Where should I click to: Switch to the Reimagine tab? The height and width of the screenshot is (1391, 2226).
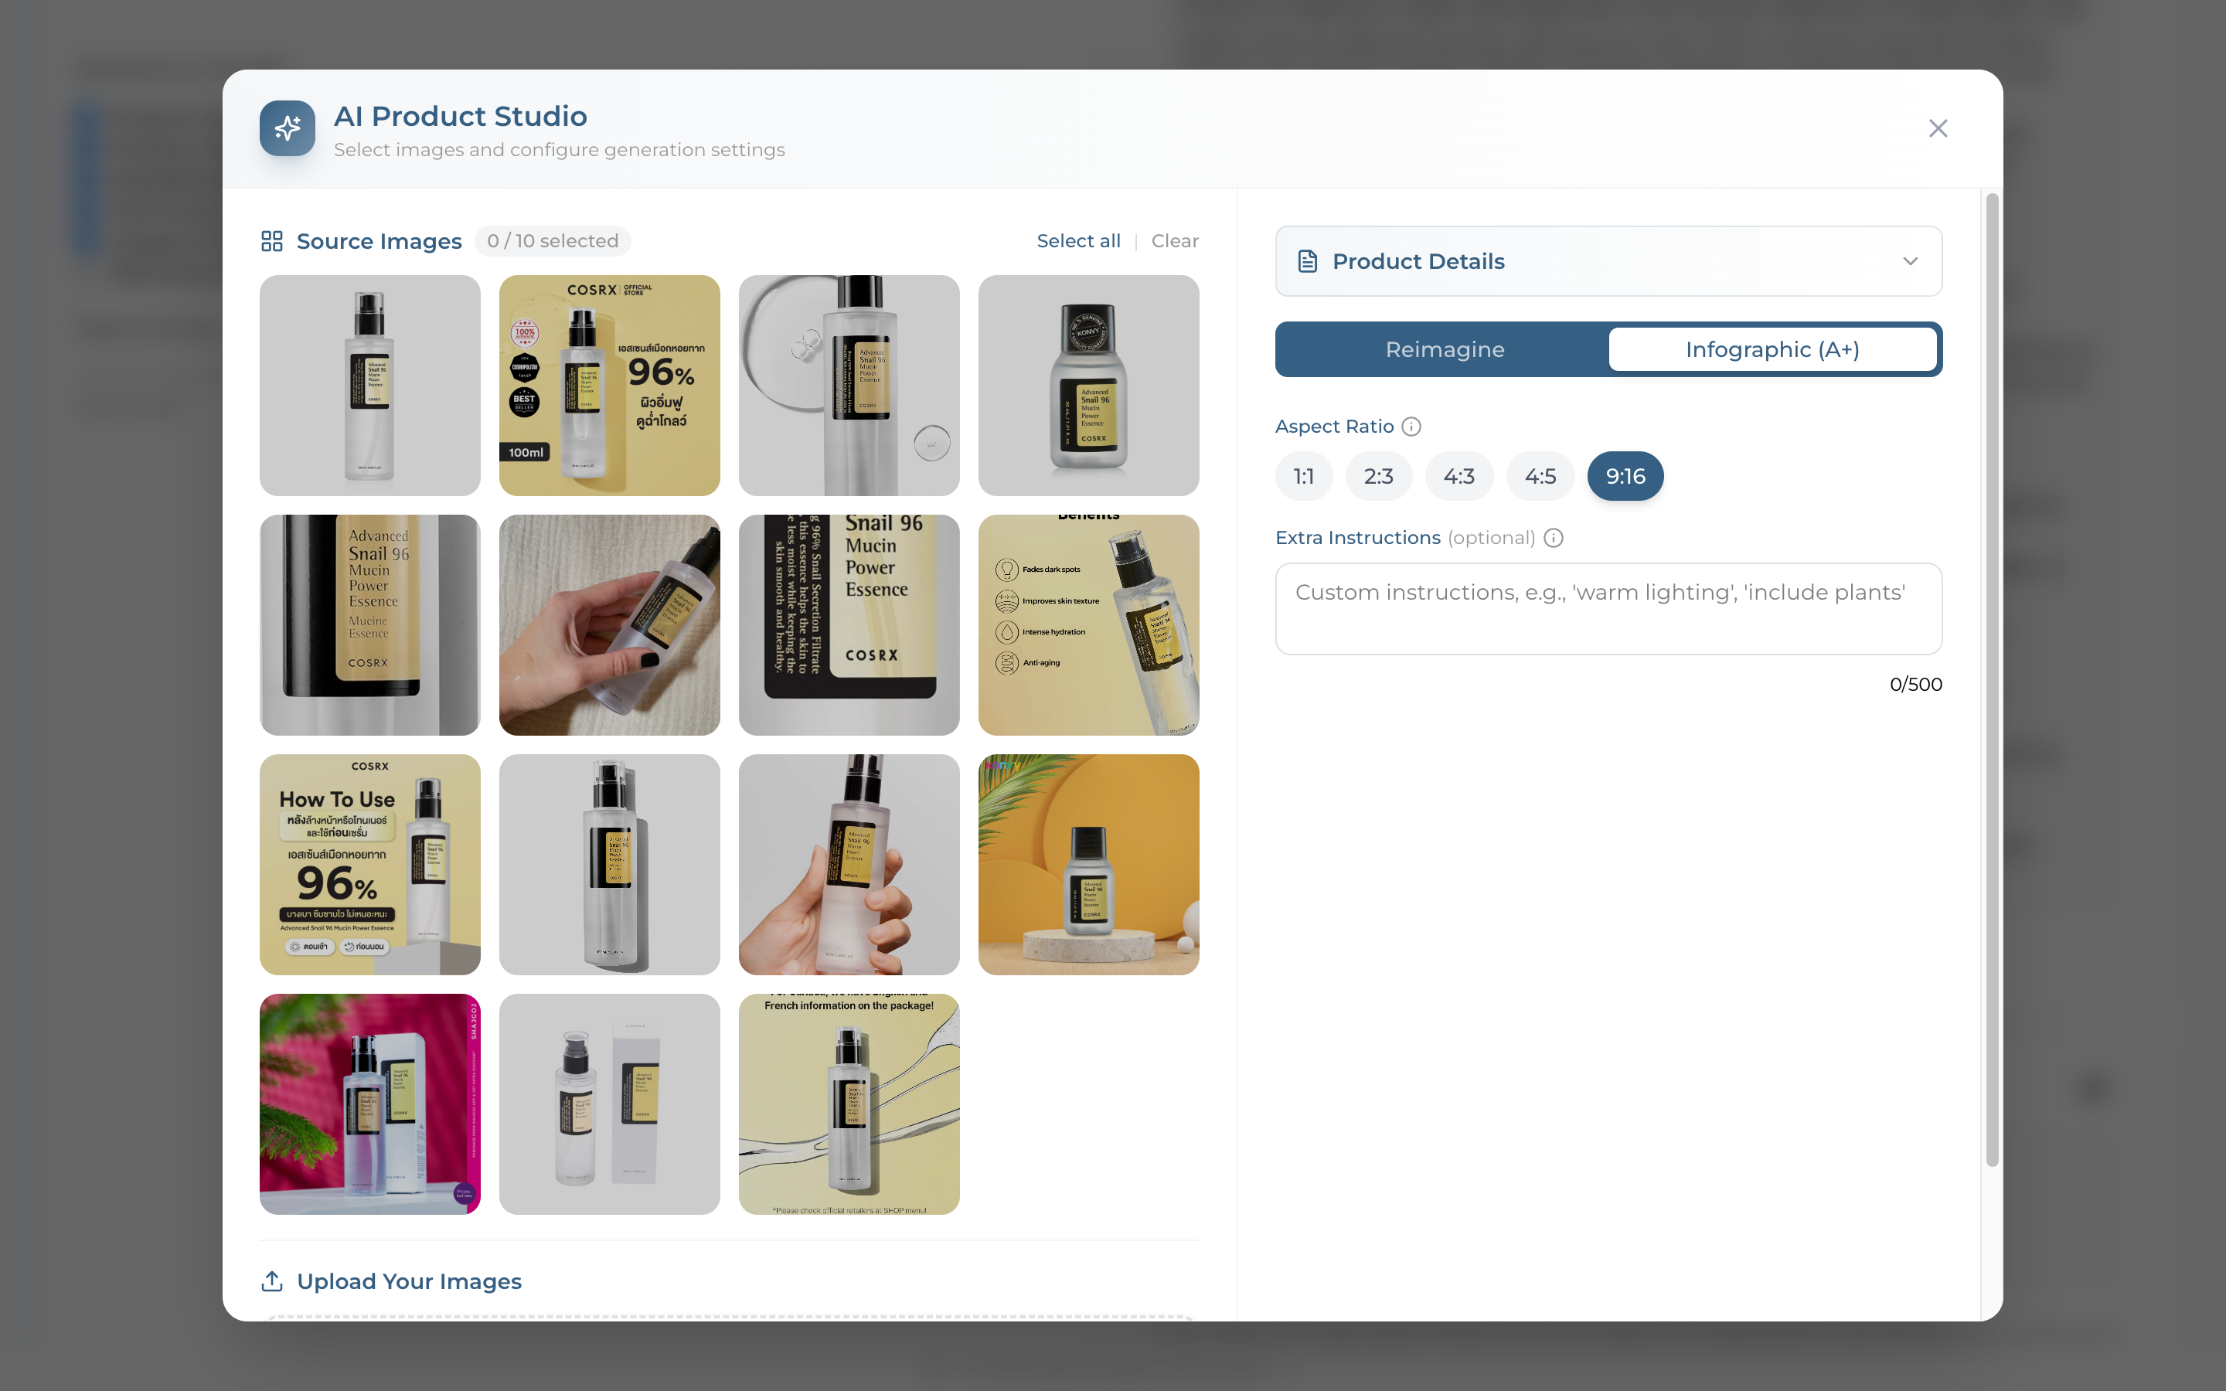coord(1444,349)
